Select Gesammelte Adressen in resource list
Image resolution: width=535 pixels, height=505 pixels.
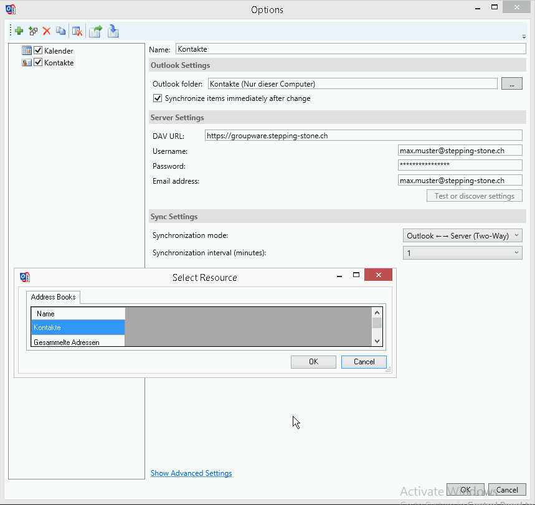(x=67, y=342)
